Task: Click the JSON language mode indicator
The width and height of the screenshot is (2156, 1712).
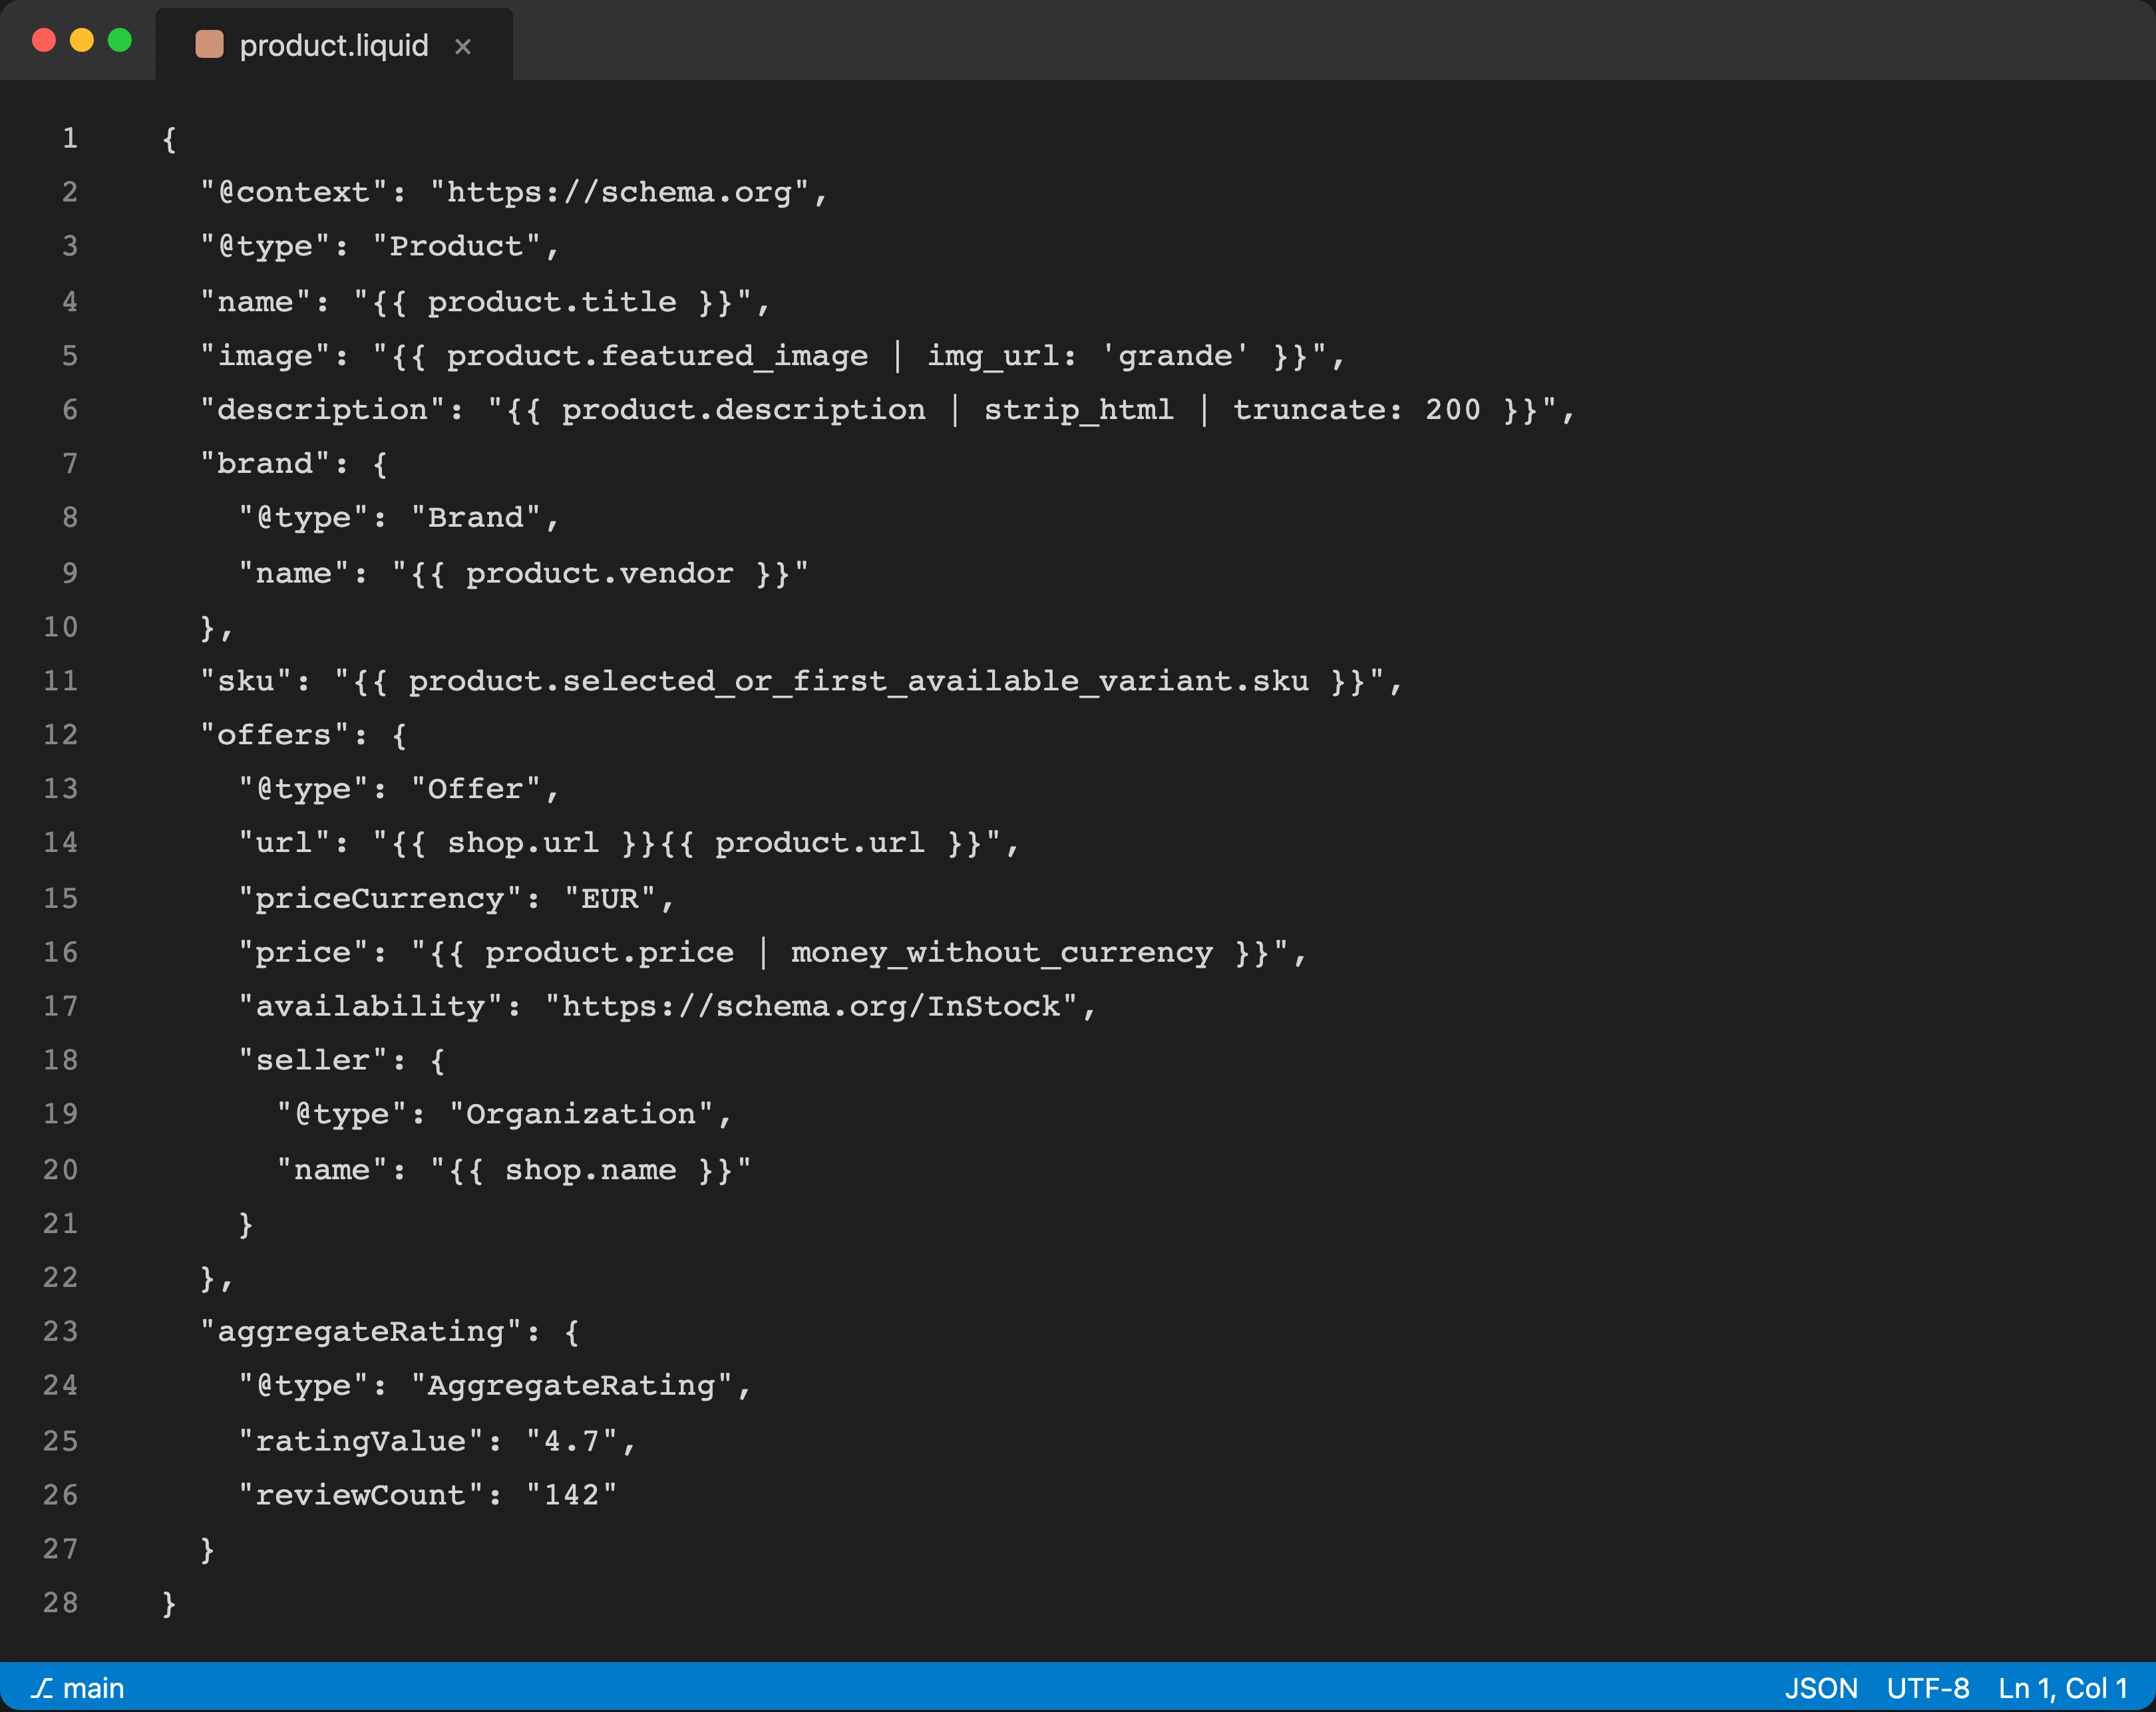Action: tap(1822, 1688)
